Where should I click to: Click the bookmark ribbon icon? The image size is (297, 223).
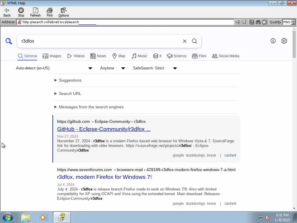(x=244, y=22)
